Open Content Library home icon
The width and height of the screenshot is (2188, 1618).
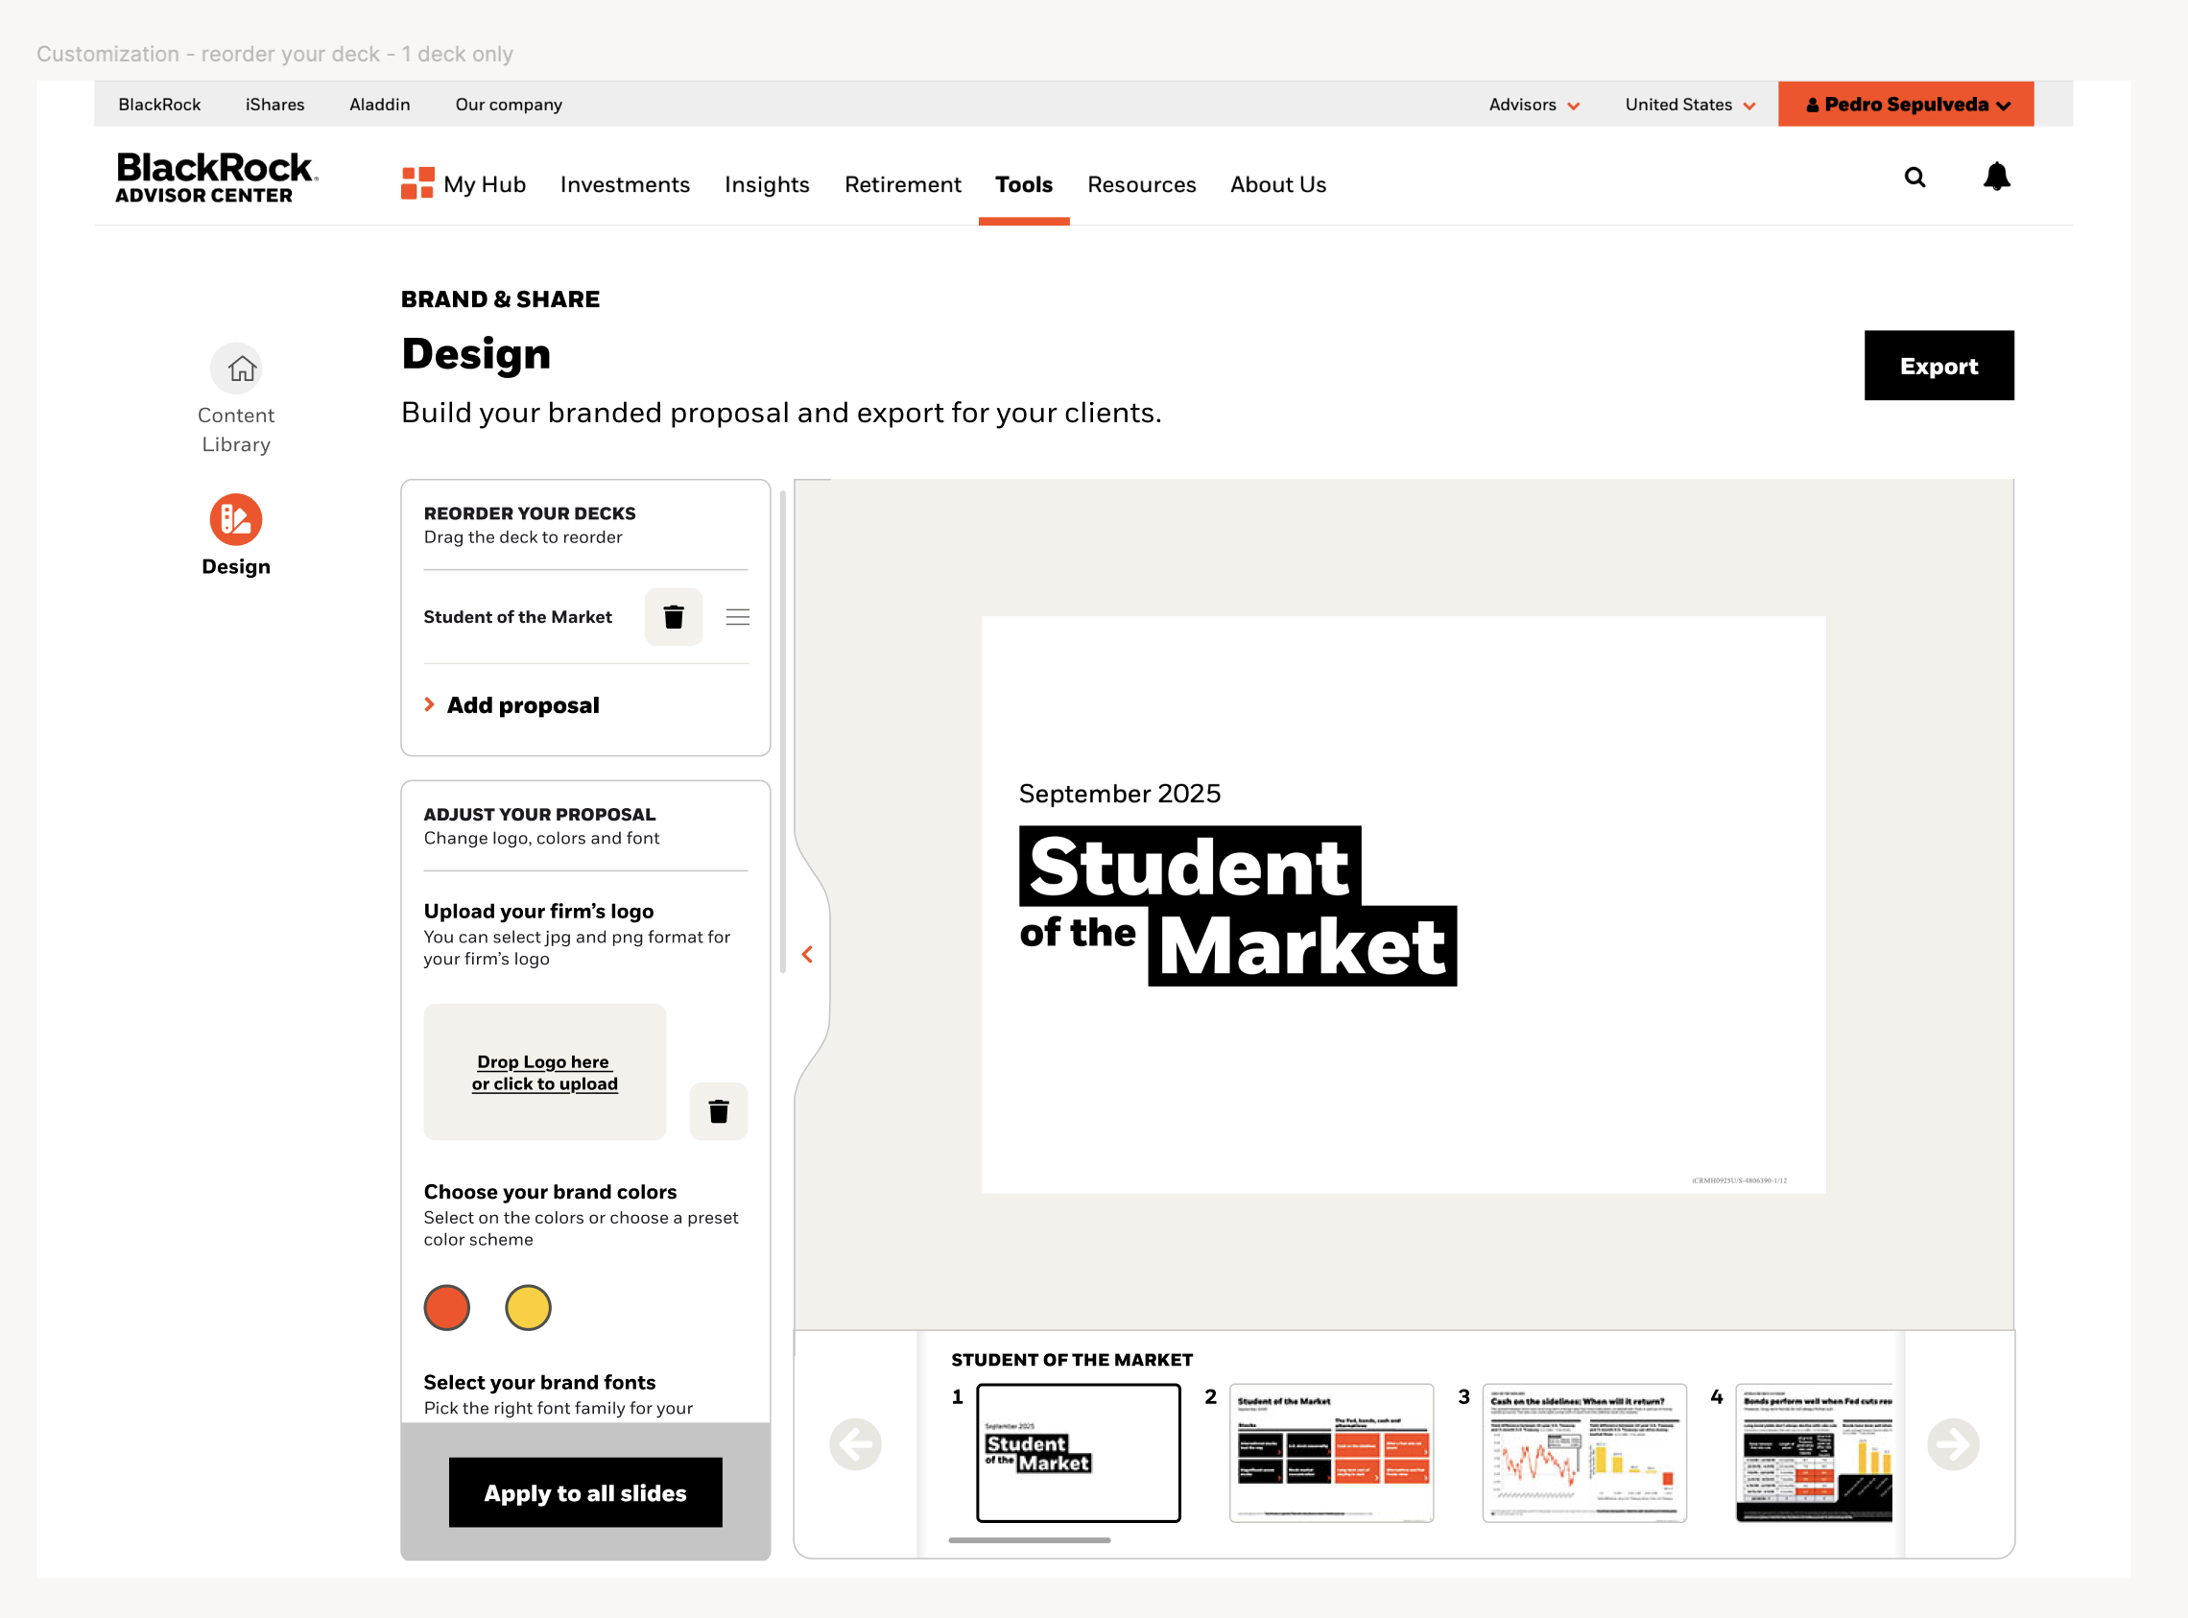[x=236, y=369]
